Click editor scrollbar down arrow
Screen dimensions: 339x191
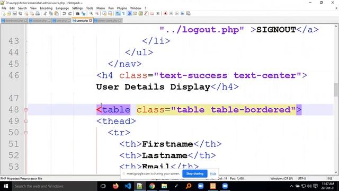point(336,172)
